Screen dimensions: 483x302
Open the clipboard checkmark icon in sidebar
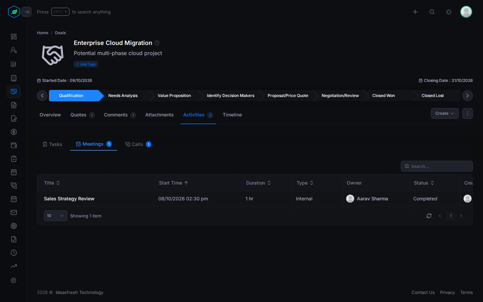pos(14,159)
